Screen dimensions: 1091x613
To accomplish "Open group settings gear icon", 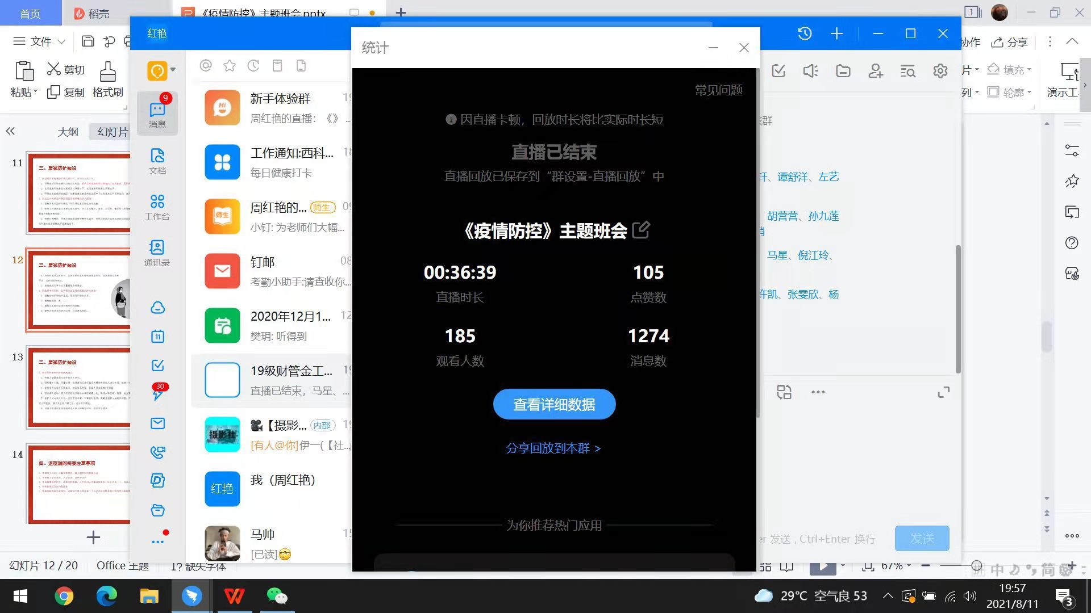I will coord(940,71).
